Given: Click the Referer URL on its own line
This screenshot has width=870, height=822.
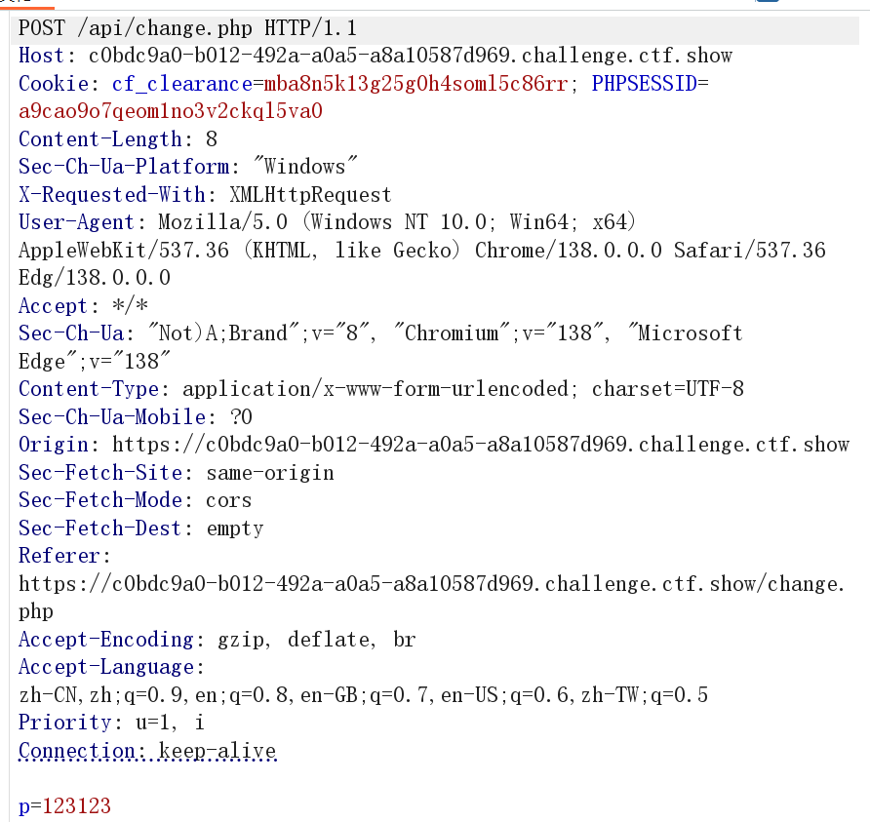Looking at the screenshot, I should [429, 584].
